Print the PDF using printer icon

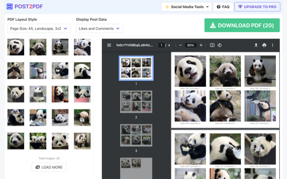coord(264,45)
